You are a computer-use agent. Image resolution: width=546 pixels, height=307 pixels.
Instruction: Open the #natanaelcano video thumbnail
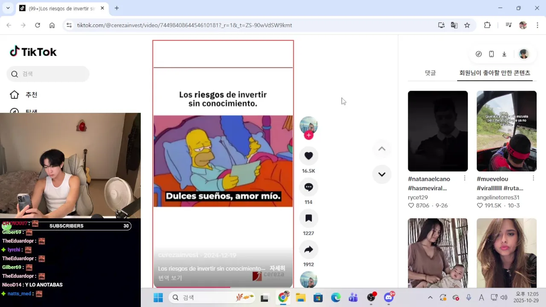[438, 131]
